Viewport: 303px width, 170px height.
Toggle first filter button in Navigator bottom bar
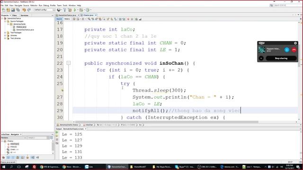tap(3, 157)
